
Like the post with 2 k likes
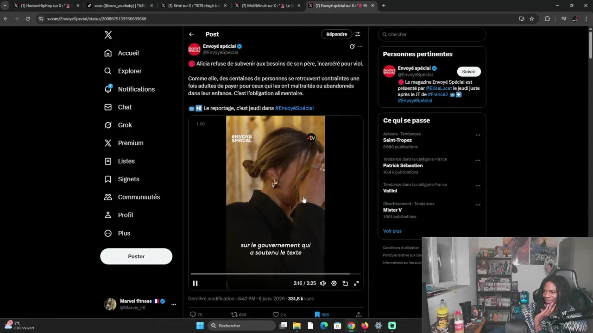pyautogui.click(x=279, y=314)
